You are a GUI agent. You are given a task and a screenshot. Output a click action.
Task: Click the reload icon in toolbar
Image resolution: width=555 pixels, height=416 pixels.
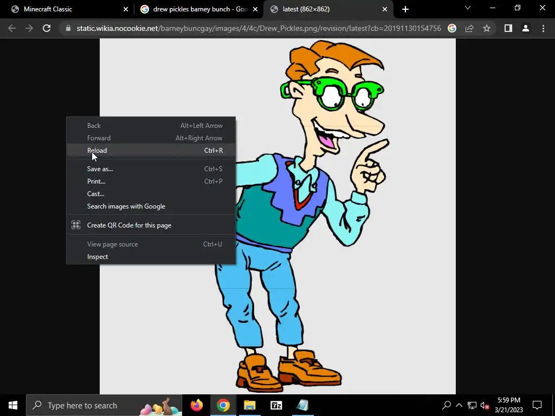click(47, 28)
